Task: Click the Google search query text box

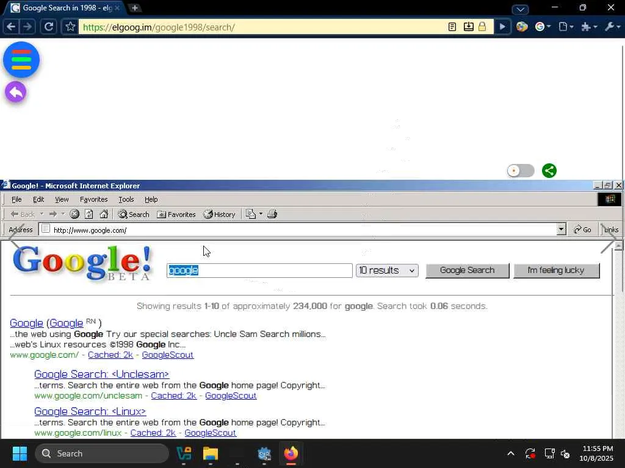Action: point(259,270)
